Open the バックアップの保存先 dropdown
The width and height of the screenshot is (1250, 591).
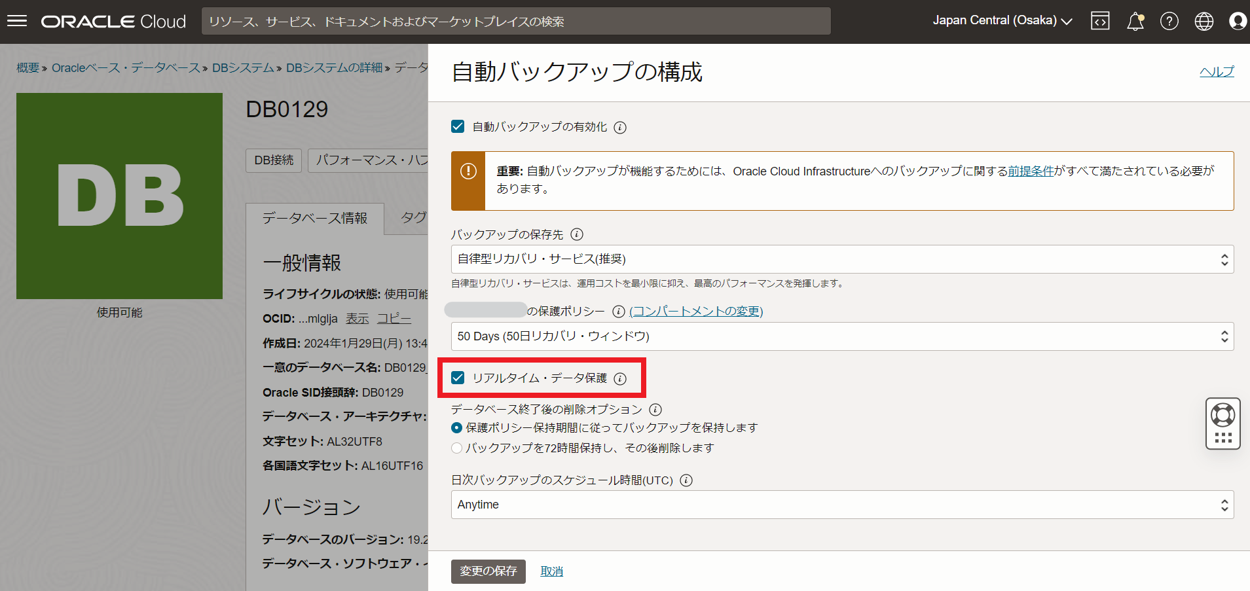[x=841, y=259]
